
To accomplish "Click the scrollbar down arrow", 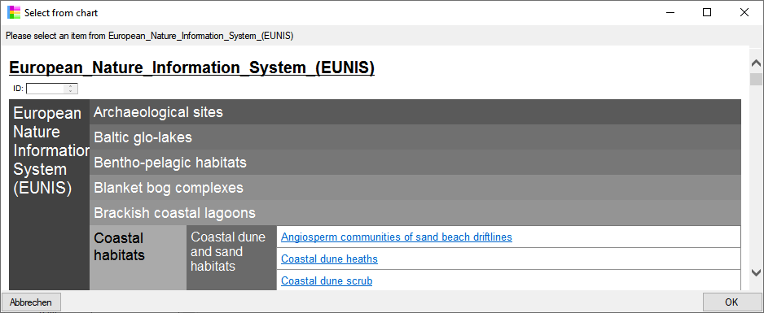I will (x=756, y=272).
